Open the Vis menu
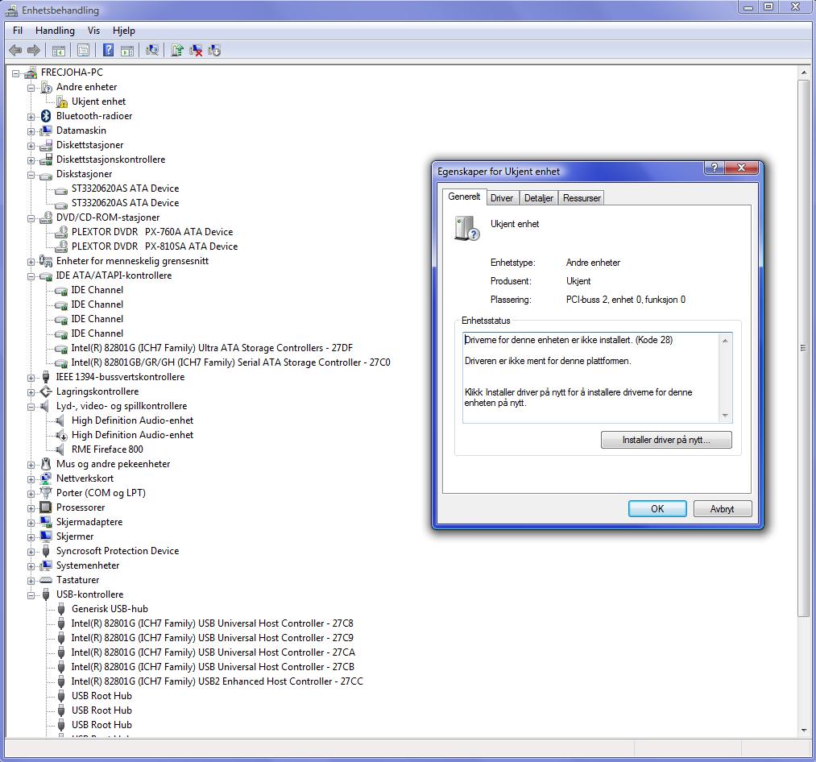The image size is (816, 762). point(93,31)
